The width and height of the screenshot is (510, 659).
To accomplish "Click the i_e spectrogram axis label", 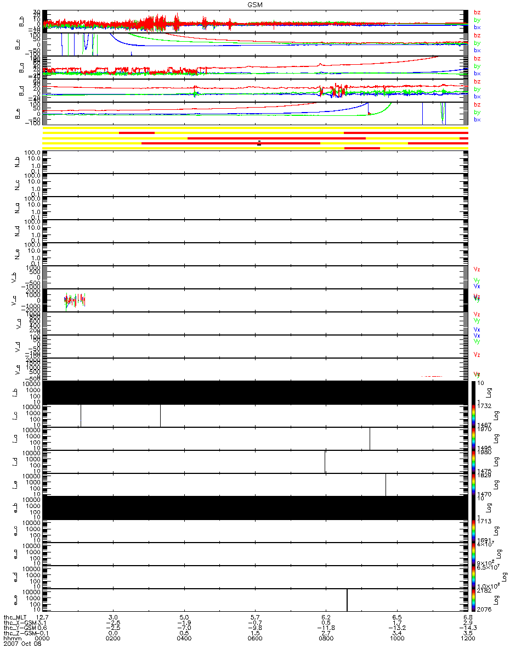I will (16, 485).
